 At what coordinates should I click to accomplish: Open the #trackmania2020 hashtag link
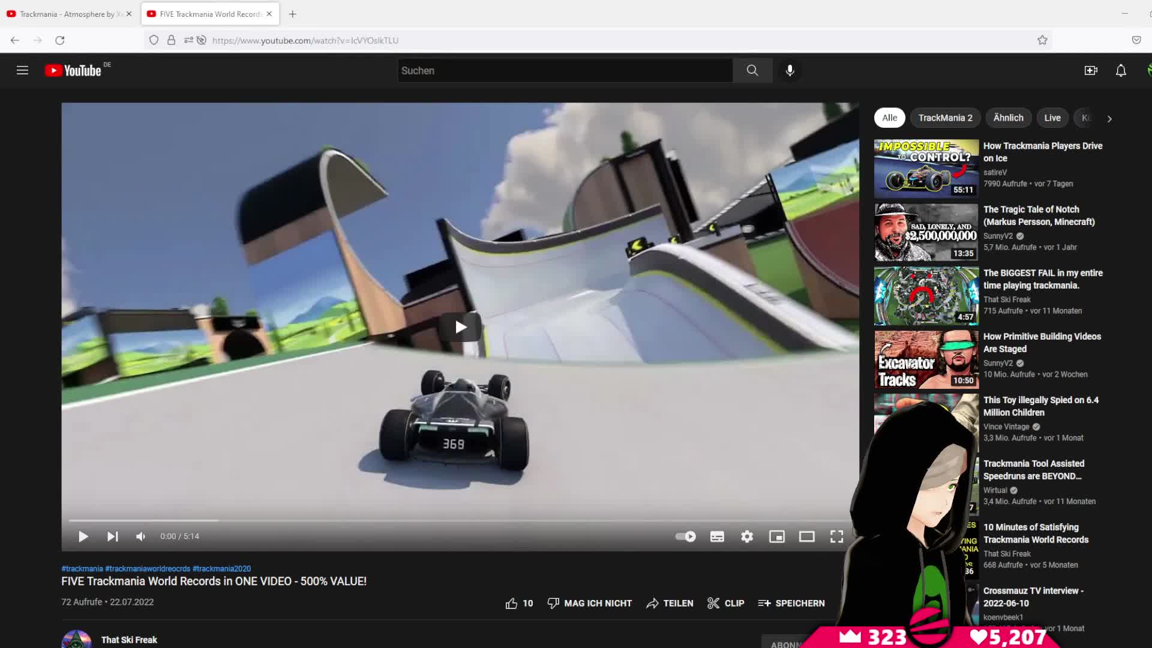221,568
